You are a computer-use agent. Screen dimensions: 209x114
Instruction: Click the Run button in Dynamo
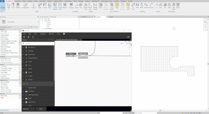click(41, 109)
